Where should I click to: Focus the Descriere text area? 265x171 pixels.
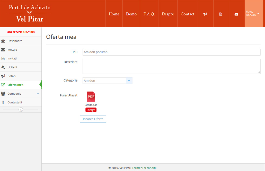pos(171,66)
